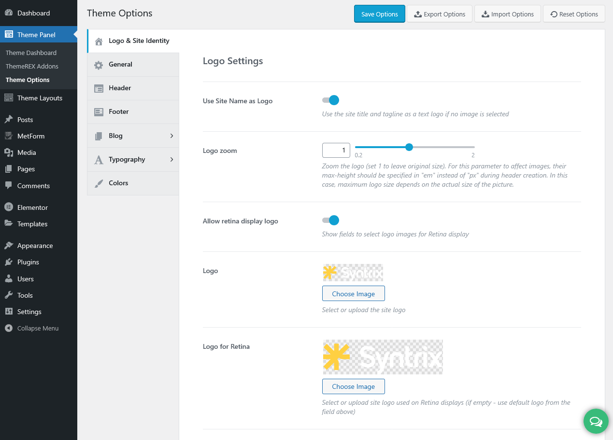Click the Save Options button
The height and width of the screenshot is (440, 613).
coord(379,14)
